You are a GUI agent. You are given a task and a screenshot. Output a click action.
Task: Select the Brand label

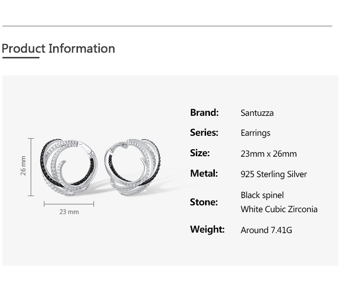tap(204, 112)
